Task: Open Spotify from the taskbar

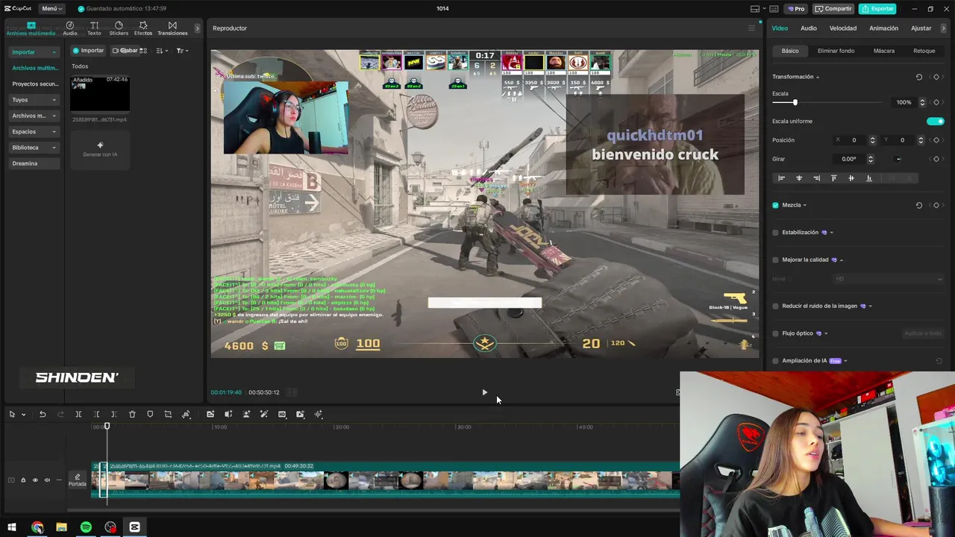Action: (86, 527)
